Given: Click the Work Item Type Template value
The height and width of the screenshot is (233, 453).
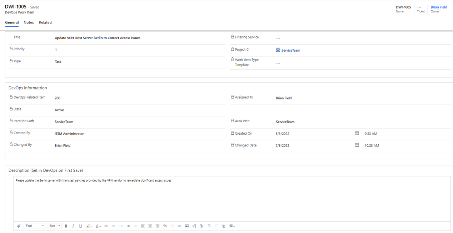Looking at the screenshot, I should point(278,63).
